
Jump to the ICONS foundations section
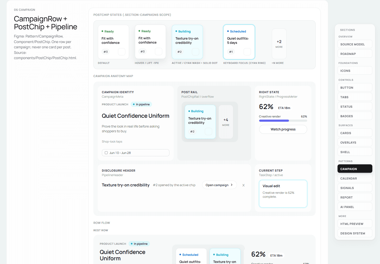pos(355,71)
